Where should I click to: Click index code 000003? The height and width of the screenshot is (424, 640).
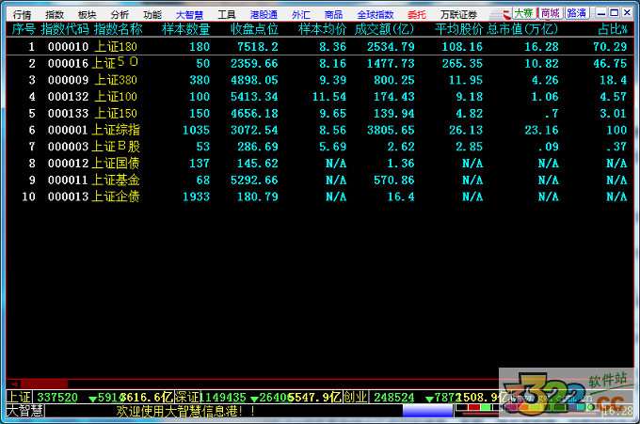(68, 147)
